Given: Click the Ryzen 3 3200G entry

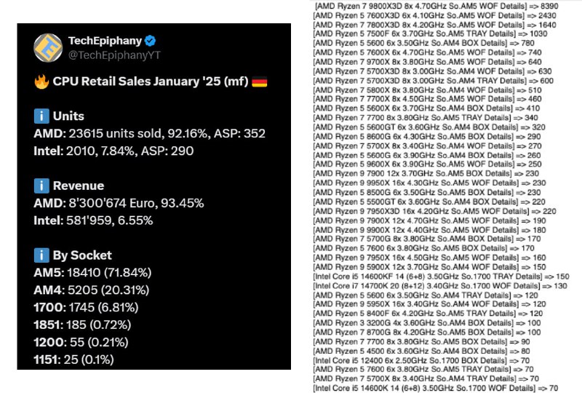Looking at the screenshot, I should 427,323.
